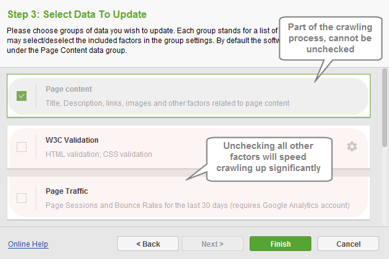The width and height of the screenshot is (389, 259).
Task: Click the crawling process tooltip callout
Action: pos(330,38)
